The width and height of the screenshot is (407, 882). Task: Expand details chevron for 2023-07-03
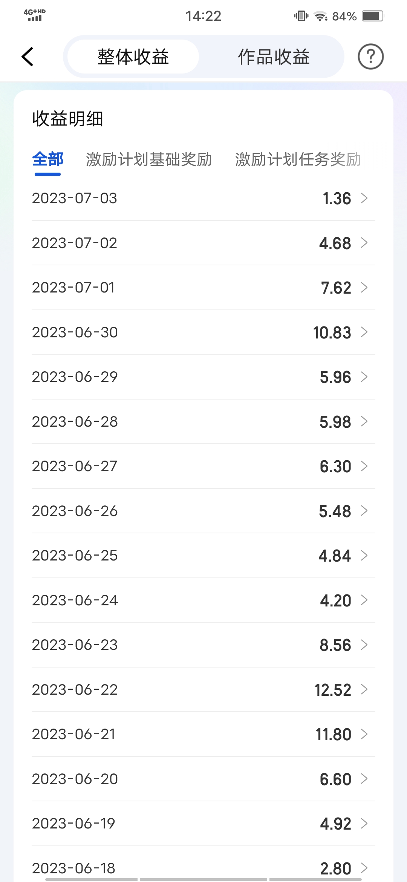coord(364,198)
